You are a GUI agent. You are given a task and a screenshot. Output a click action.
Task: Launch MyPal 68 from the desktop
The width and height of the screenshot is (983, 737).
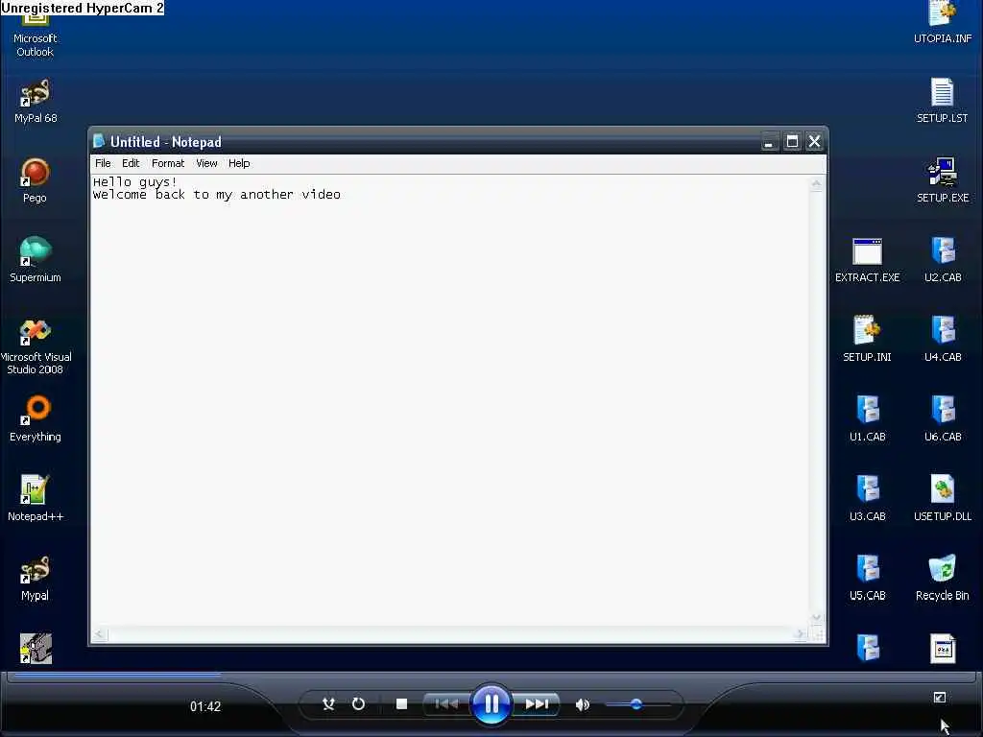click(x=36, y=102)
